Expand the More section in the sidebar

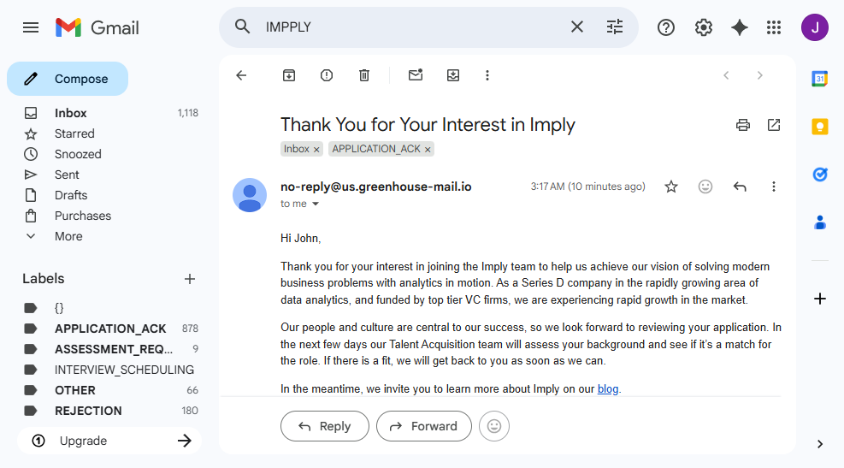(68, 236)
